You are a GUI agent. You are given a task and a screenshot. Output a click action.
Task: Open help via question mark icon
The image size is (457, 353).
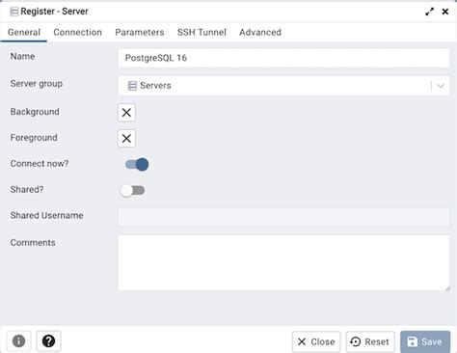48,340
